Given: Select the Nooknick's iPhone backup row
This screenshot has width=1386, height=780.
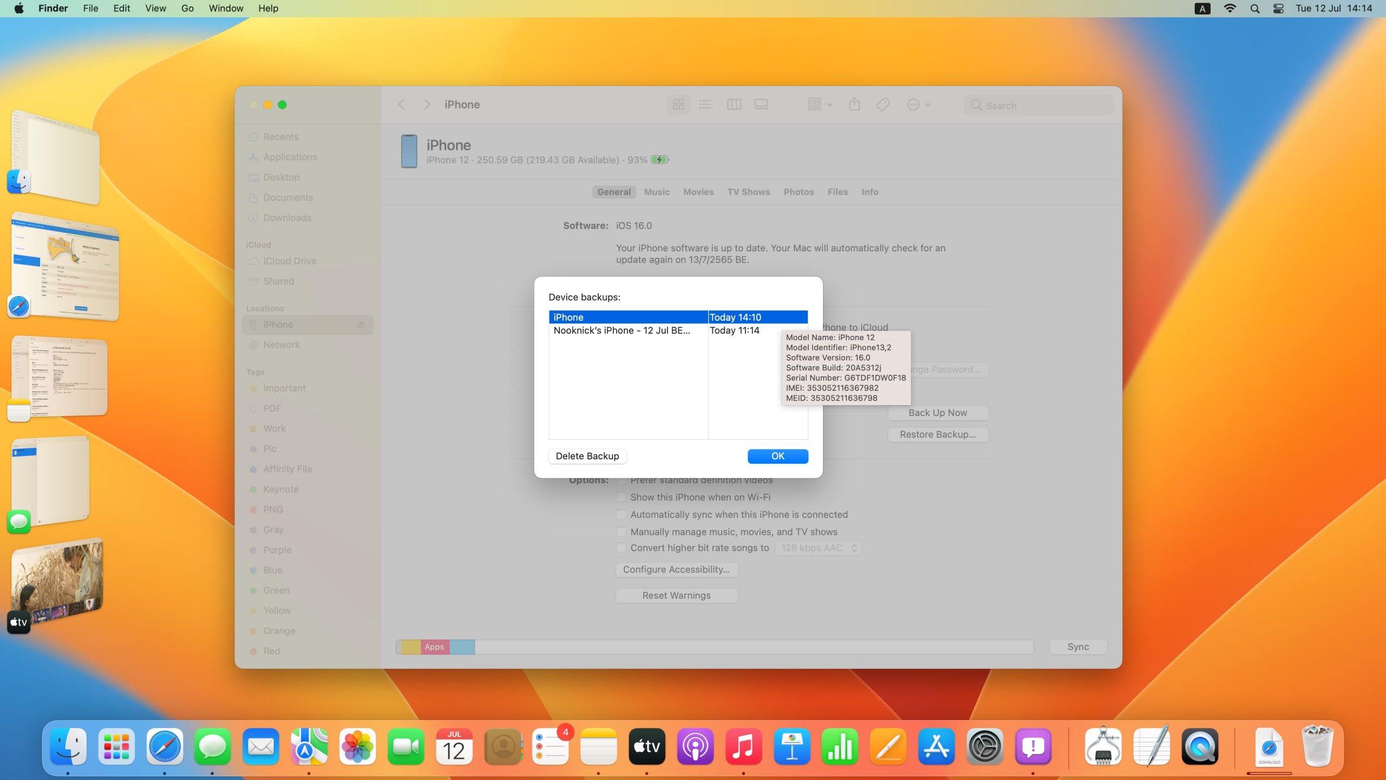Looking at the screenshot, I should pos(622,330).
